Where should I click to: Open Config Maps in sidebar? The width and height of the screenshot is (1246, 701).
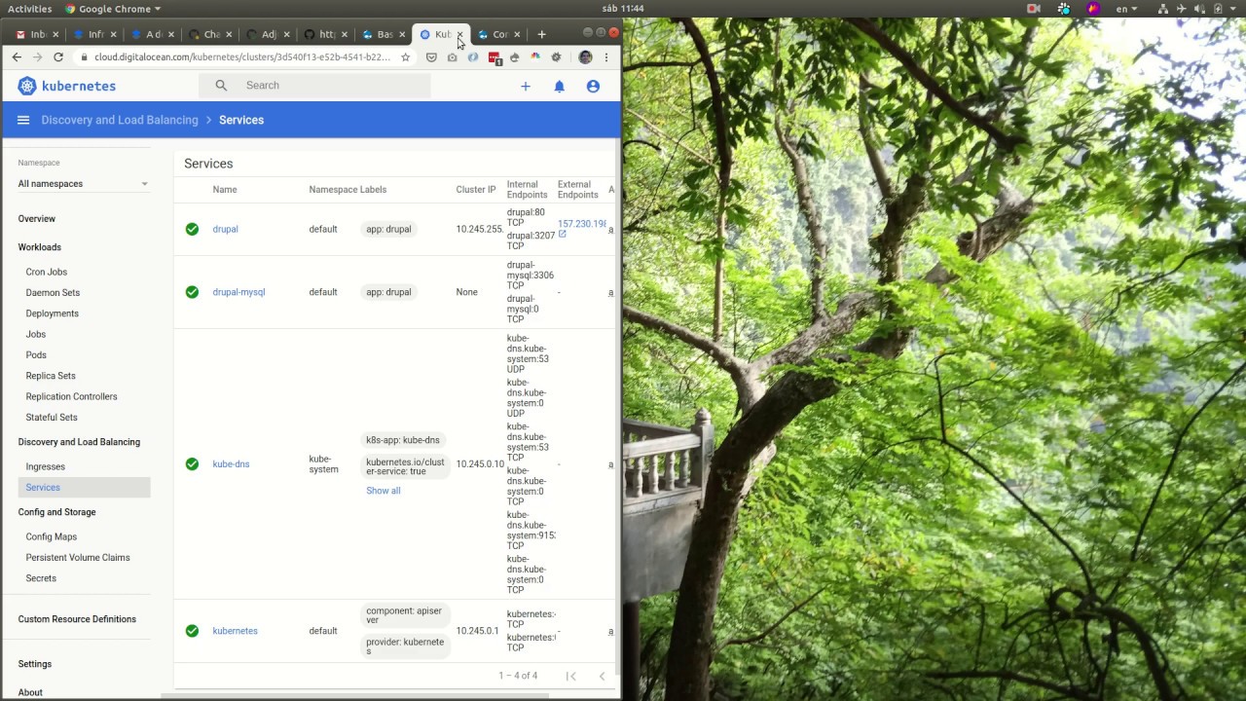pos(52,537)
